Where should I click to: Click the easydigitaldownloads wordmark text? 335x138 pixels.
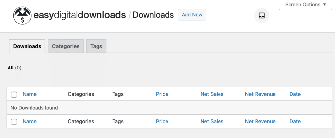click(x=79, y=15)
